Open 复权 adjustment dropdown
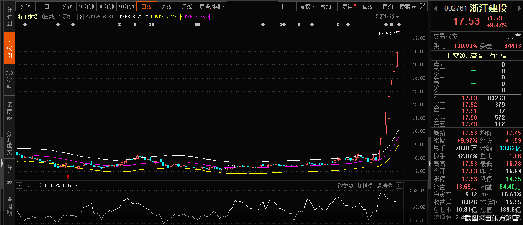 click(x=307, y=6)
